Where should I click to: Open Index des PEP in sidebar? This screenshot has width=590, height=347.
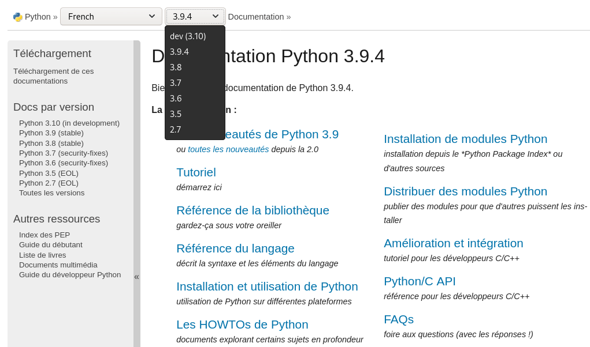coord(44,235)
